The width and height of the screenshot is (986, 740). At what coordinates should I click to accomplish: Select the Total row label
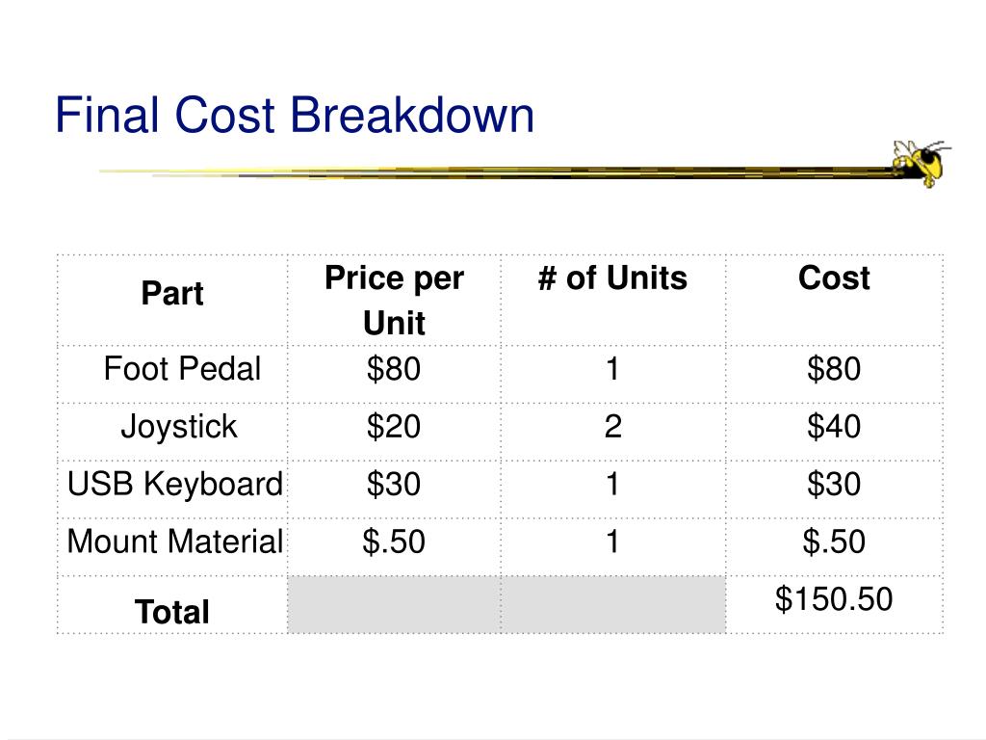(x=172, y=612)
